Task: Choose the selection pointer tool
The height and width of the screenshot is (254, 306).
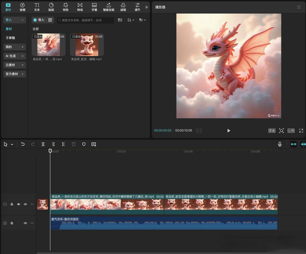Action: [5, 144]
